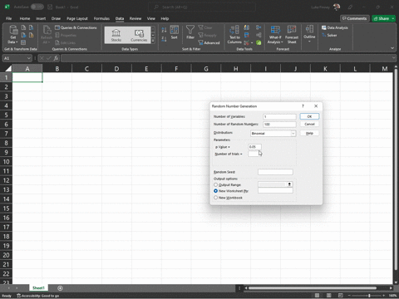
Task: Select the New Worksheet Ply radio button
Action: (x=215, y=191)
